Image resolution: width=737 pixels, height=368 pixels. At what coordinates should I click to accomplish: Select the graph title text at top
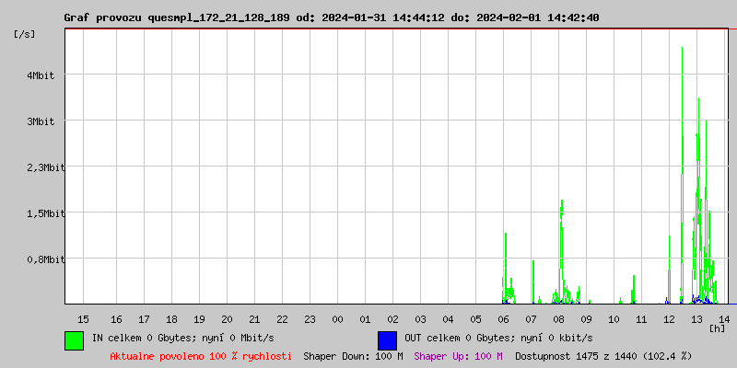pos(332,17)
